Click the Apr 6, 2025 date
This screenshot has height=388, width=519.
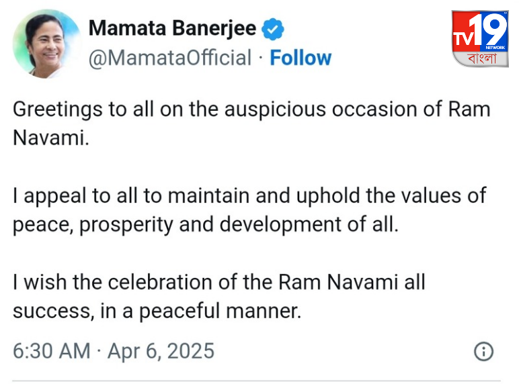pos(161,351)
